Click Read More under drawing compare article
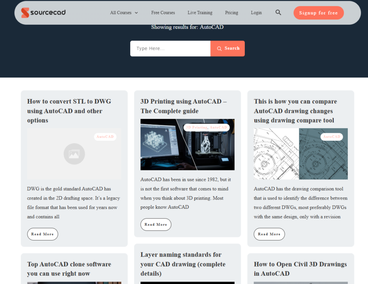This screenshot has height=284, width=368. coord(269,234)
